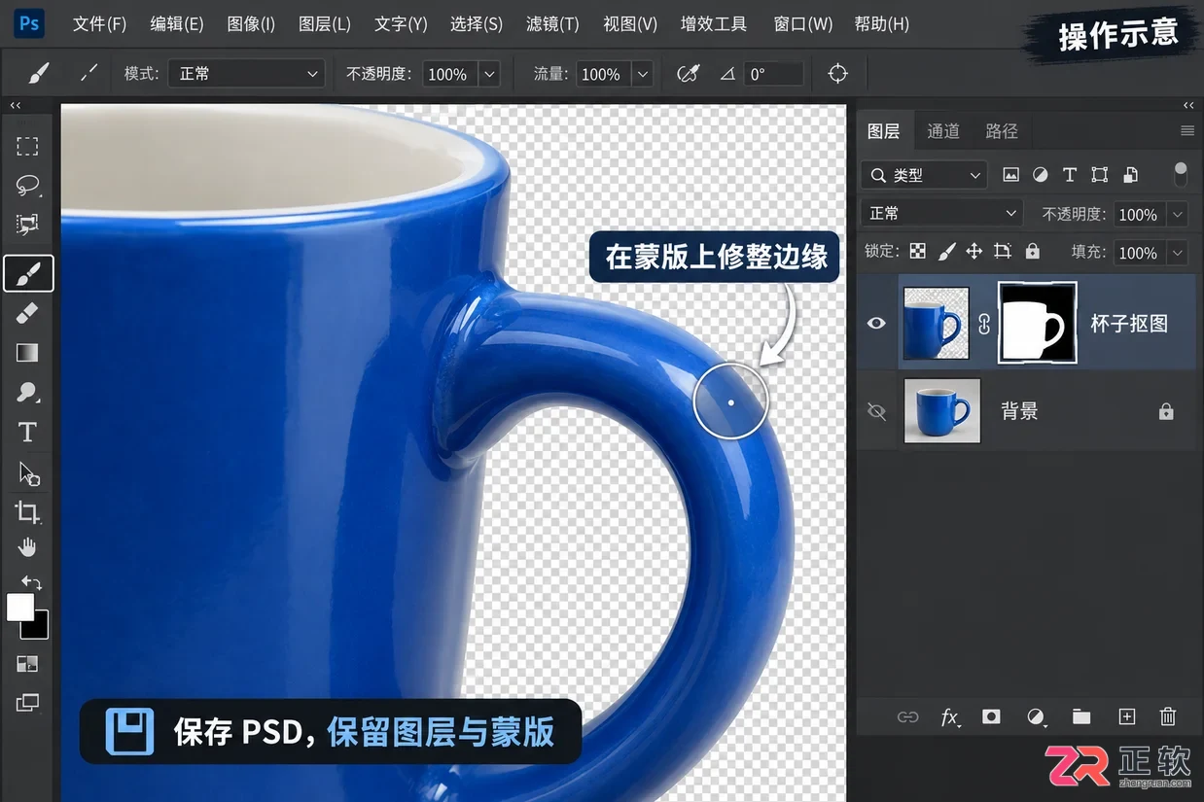Select the Type tool in left toolbar
1204x802 pixels.
[27, 432]
